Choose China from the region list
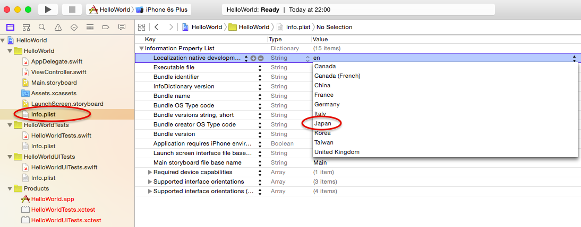The height and width of the screenshot is (227, 581). click(x=322, y=85)
